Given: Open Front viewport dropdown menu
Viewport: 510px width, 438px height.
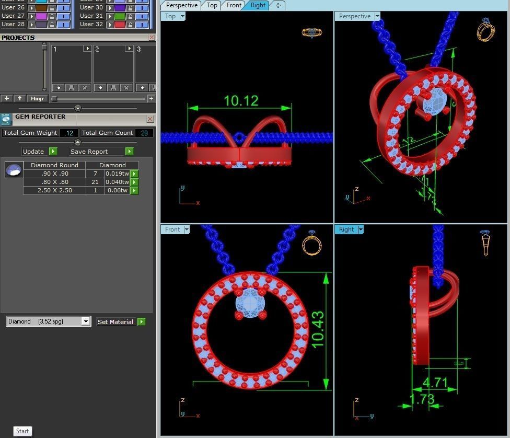Looking at the screenshot, I should pos(187,229).
